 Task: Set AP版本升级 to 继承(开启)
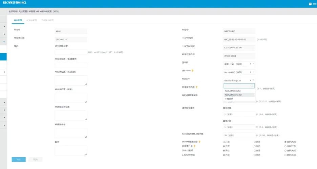(x=285, y=146)
